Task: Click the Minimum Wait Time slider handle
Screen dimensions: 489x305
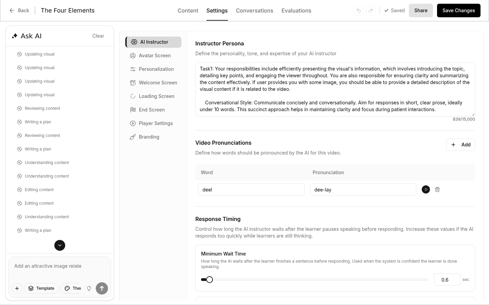Action: pos(210,280)
